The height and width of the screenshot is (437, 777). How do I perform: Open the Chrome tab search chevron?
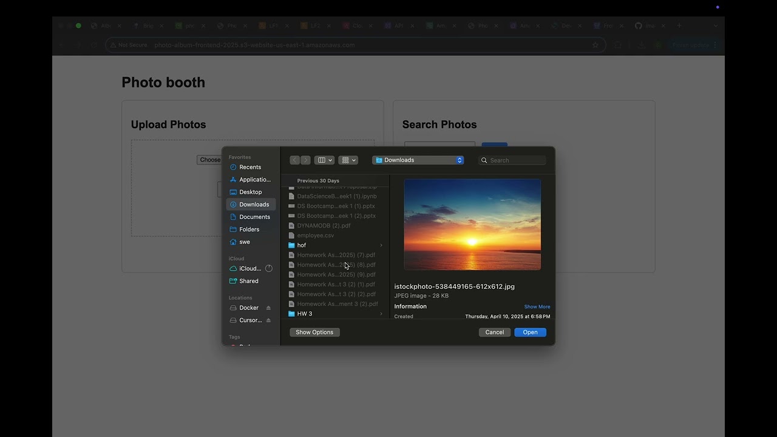tap(716, 25)
